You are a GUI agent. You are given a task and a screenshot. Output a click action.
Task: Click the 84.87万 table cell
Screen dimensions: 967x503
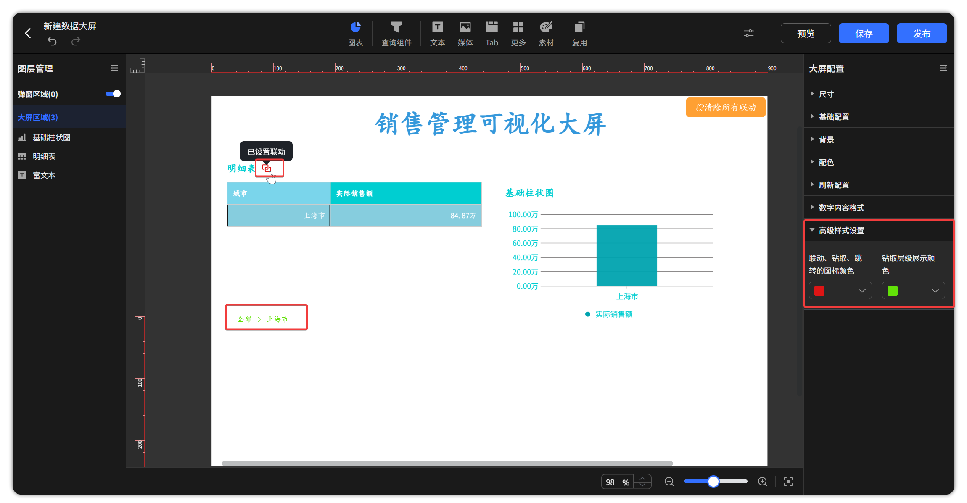[x=406, y=216]
